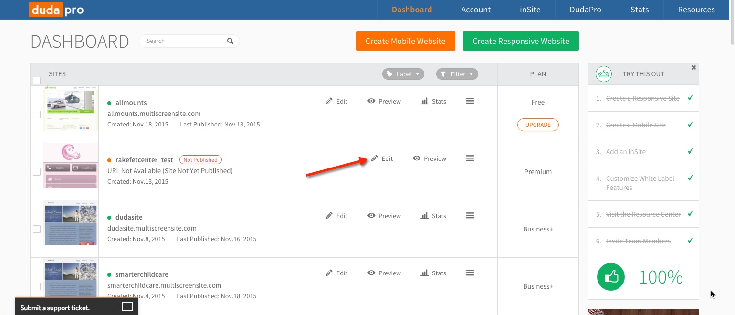Viewport: 735px width, 315px height.
Task: Click the dudasite site name
Action: (129, 217)
